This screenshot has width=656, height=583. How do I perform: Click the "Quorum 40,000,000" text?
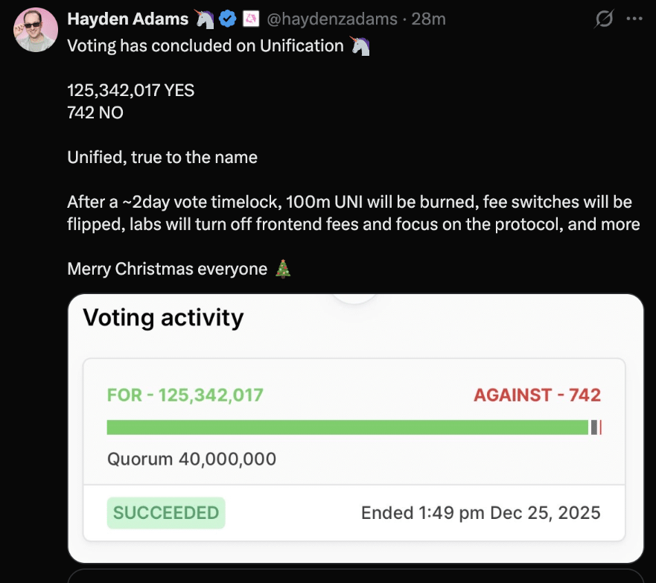pyautogui.click(x=191, y=459)
